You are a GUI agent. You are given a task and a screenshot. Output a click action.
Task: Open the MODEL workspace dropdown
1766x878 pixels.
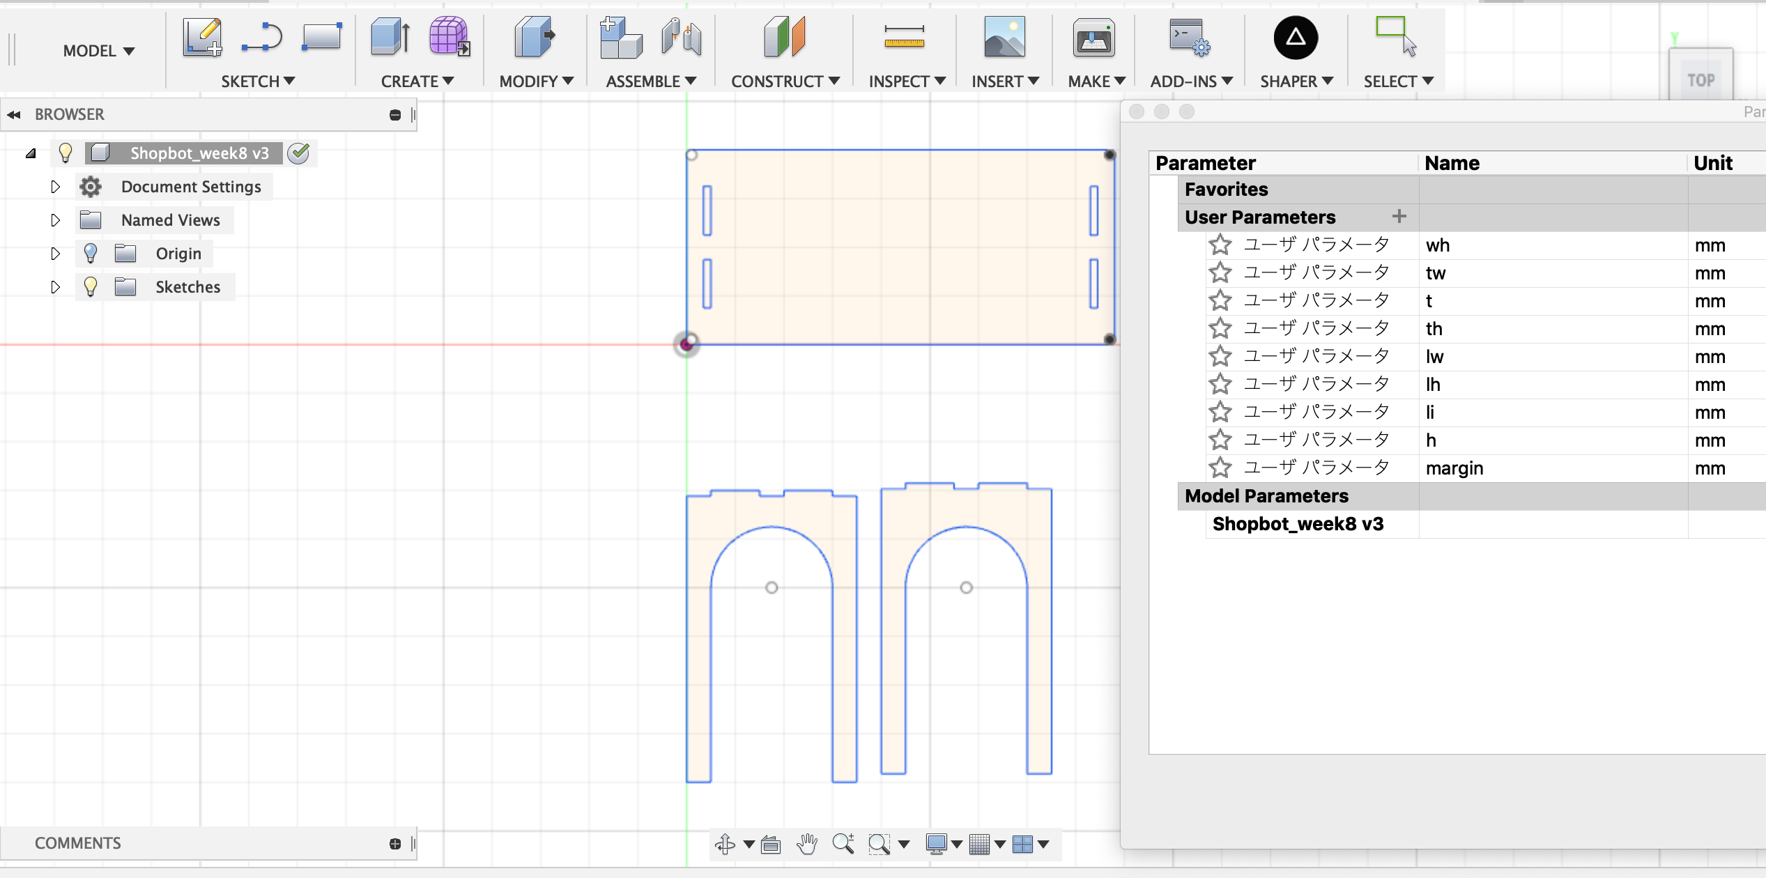pos(98,51)
